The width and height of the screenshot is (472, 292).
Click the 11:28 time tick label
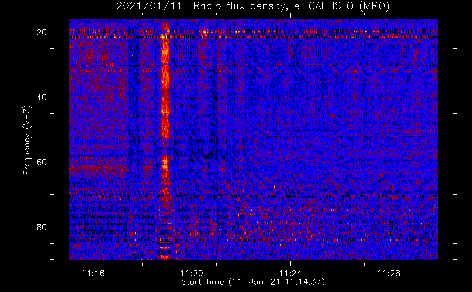(389, 274)
